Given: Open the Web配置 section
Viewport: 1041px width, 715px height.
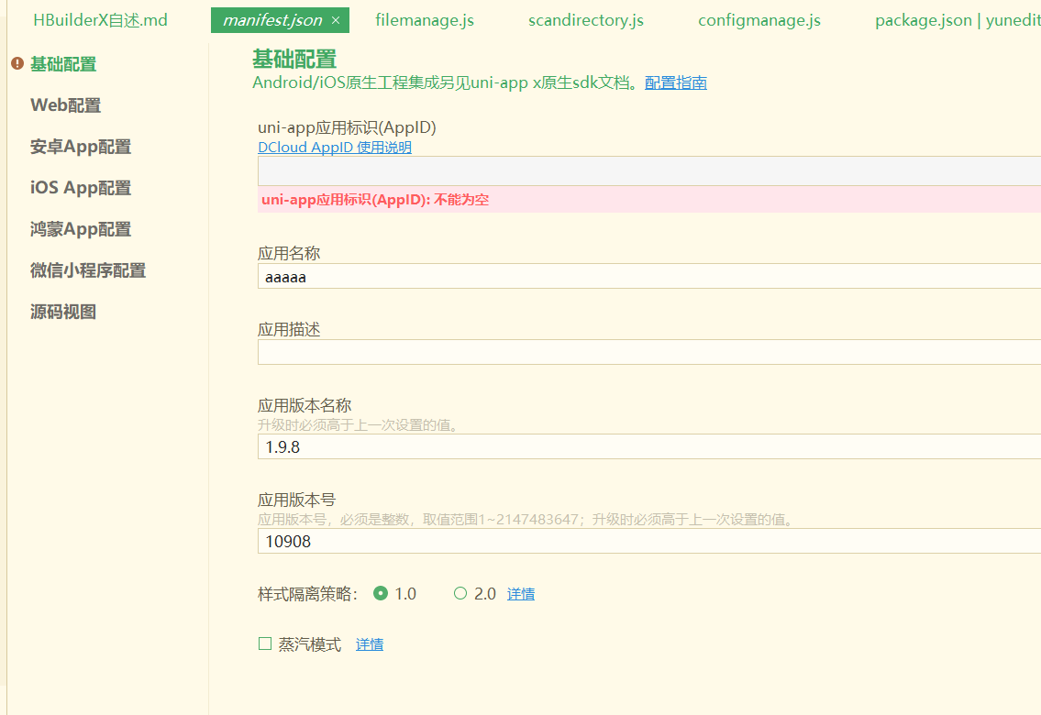Looking at the screenshot, I should point(66,105).
